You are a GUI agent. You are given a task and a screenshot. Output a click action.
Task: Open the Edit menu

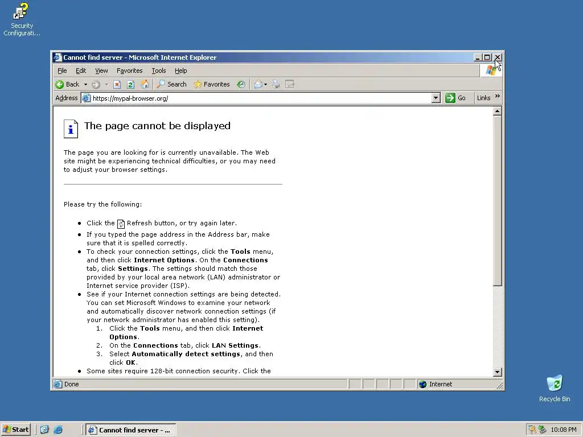tap(81, 71)
